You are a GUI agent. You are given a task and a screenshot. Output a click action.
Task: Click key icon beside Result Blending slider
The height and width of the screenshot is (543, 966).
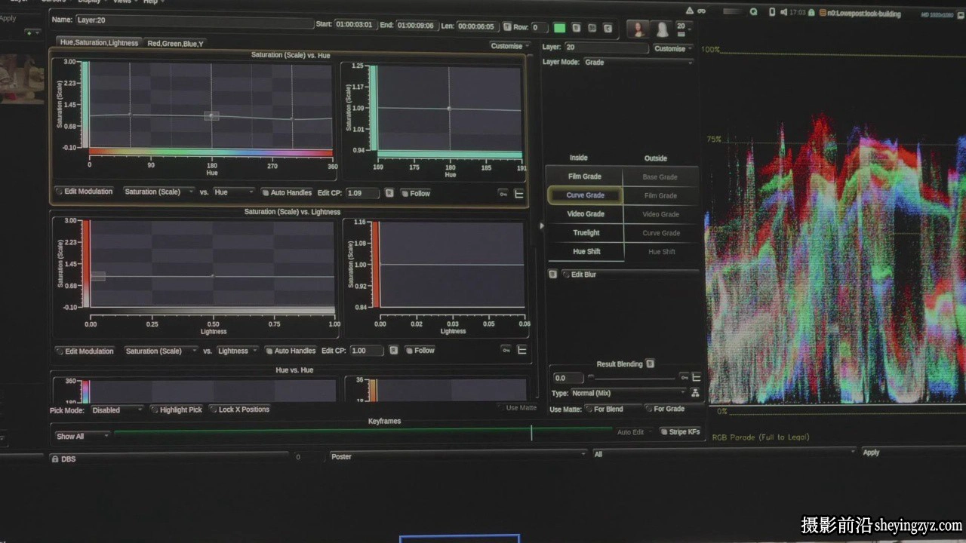click(x=684, y=377)
